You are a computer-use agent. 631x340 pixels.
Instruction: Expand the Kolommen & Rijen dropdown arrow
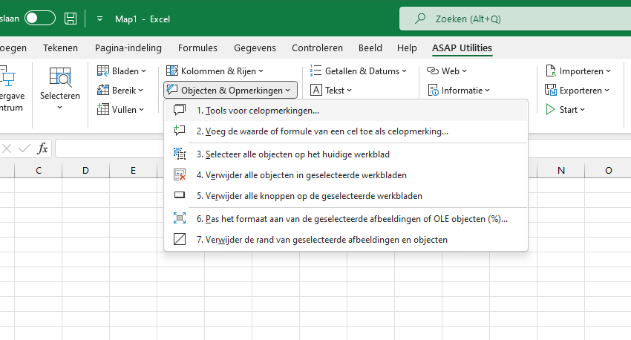[261, 71]
